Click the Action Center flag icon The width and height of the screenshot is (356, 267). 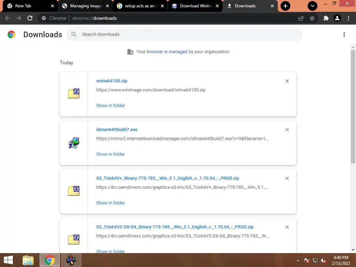[307, 260]
